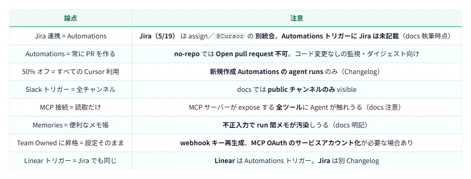Select the 'Jira 連携 = Automations' cell
The image size is (471, 179).
pos(70,36)
